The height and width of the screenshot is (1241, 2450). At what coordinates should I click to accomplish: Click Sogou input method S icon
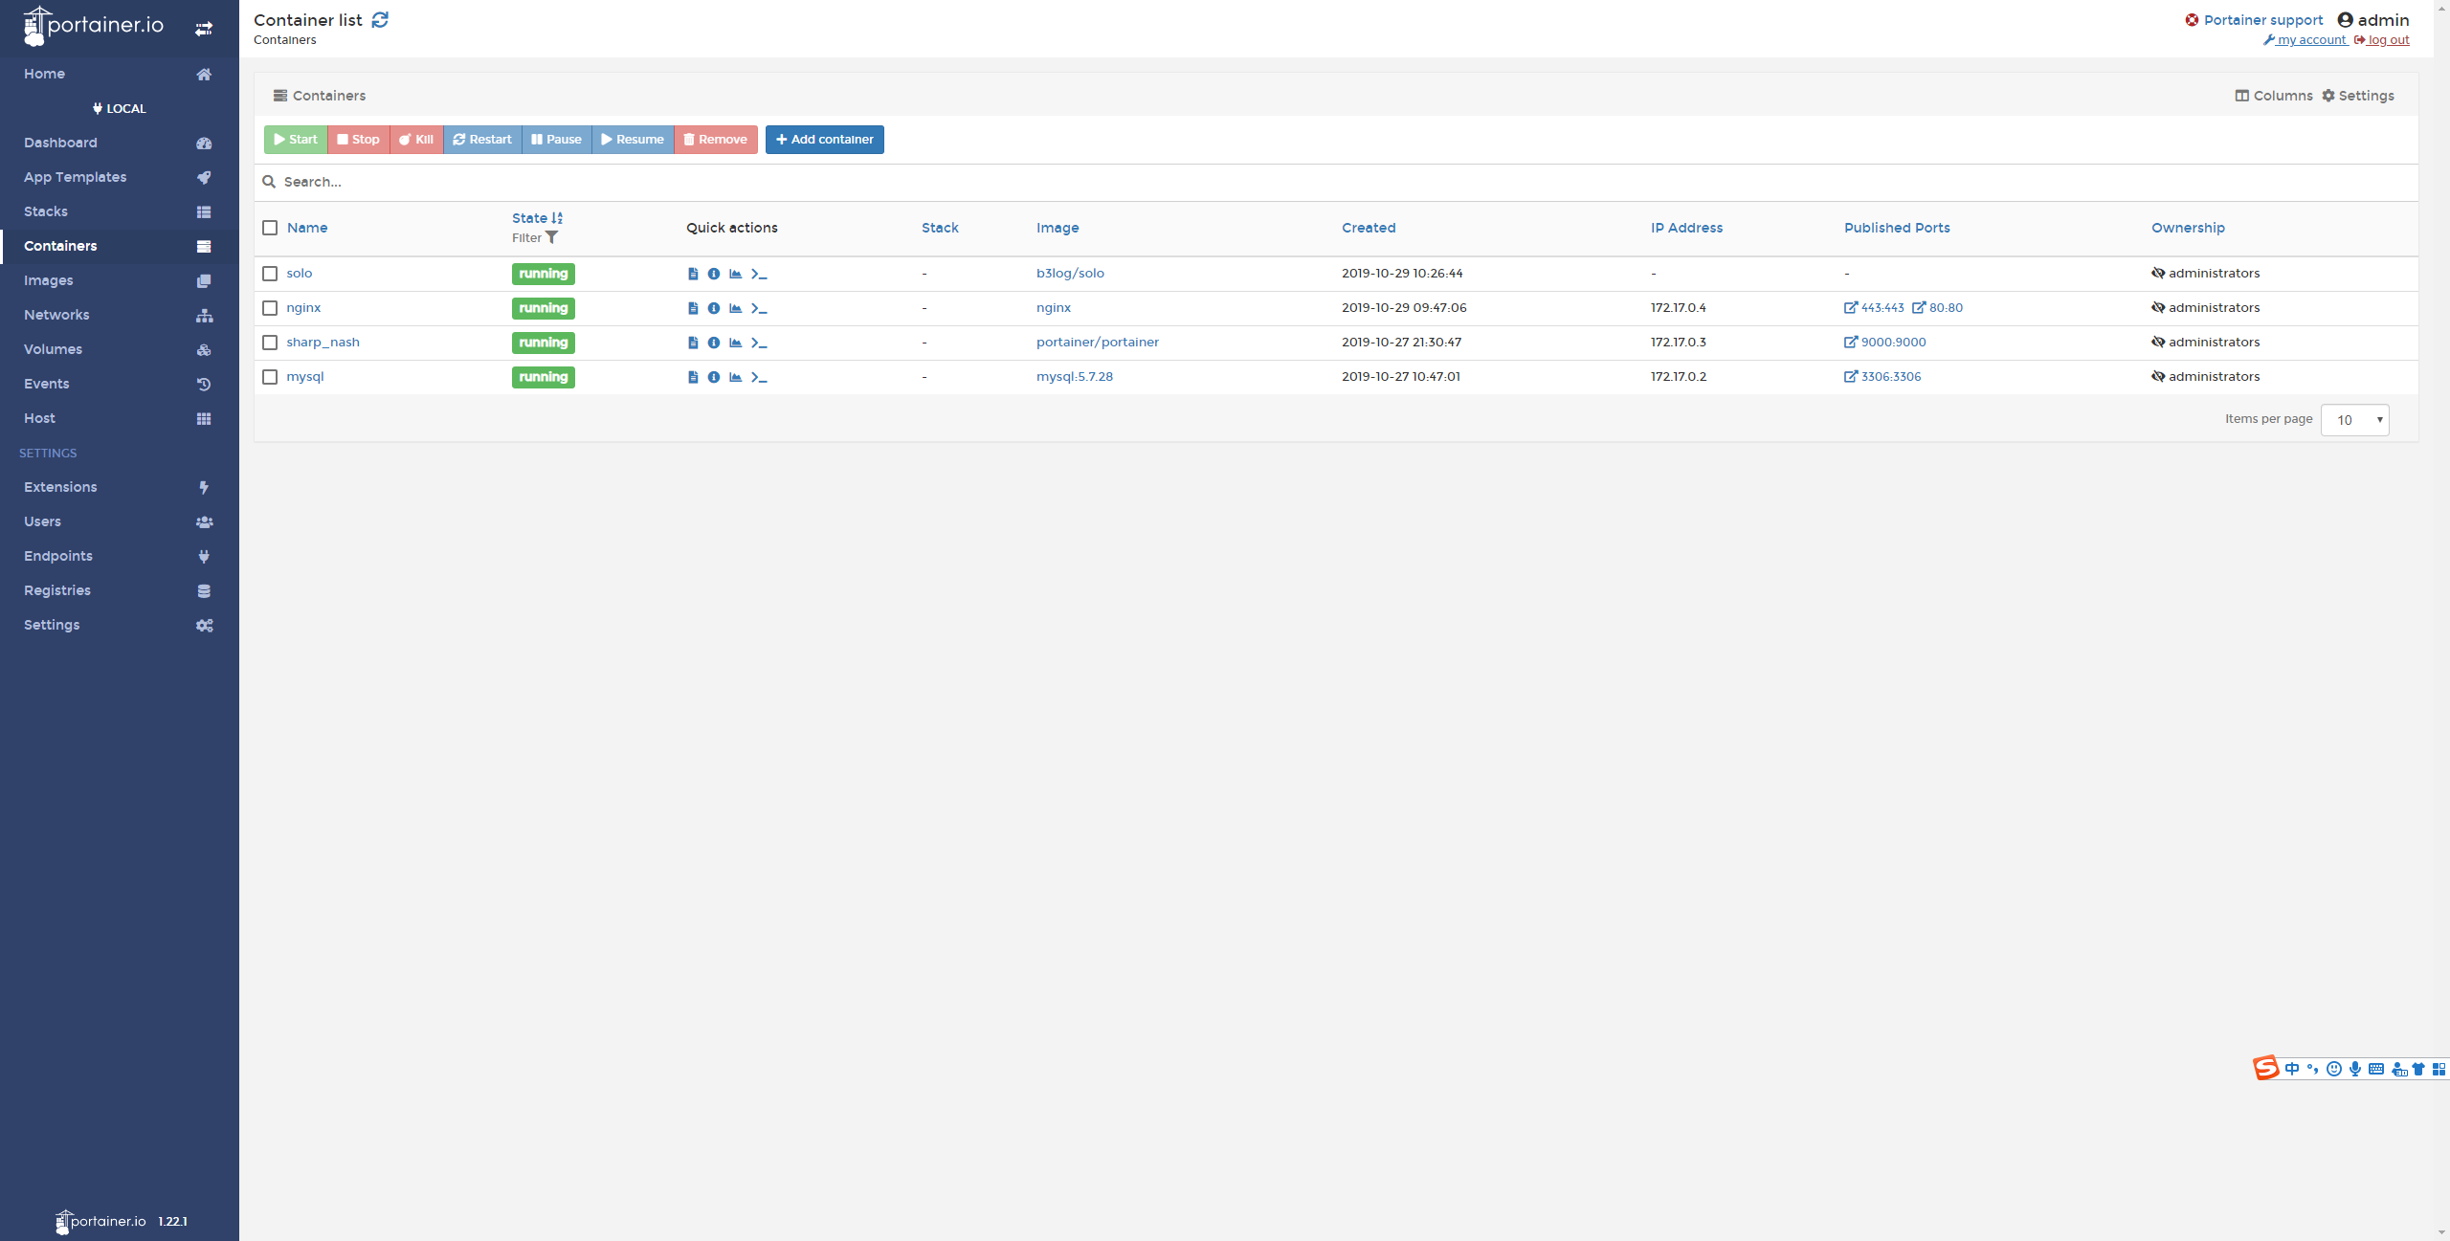2265,1068
